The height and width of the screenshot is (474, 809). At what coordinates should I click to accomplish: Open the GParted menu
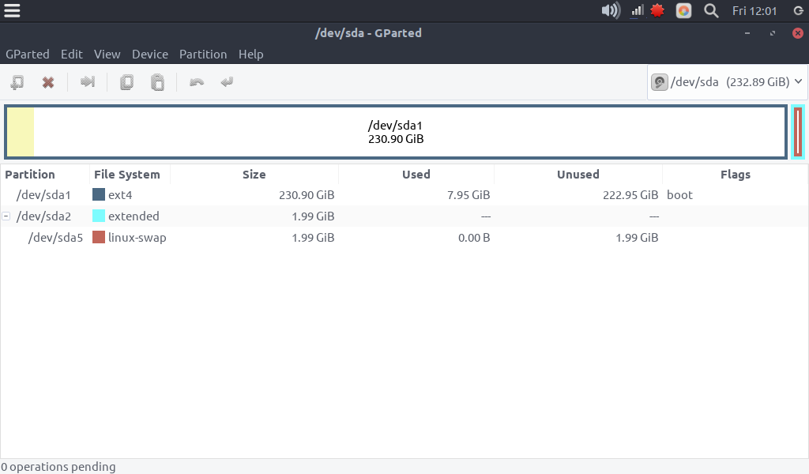[28, 55]
